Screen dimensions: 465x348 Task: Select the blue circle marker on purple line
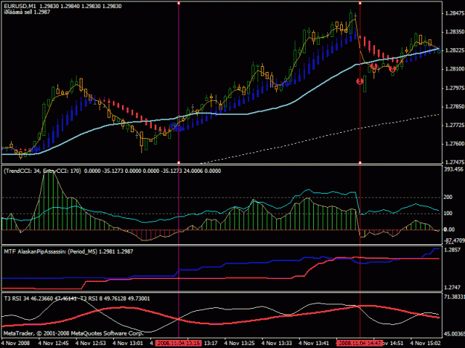click(177, 128)
